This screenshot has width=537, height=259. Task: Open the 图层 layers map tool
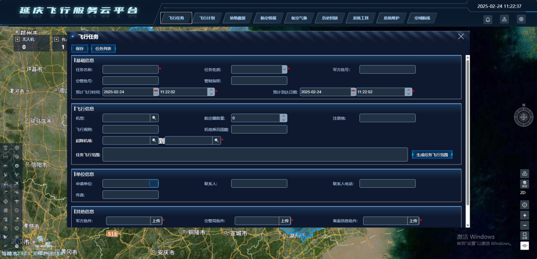point(525,184)
